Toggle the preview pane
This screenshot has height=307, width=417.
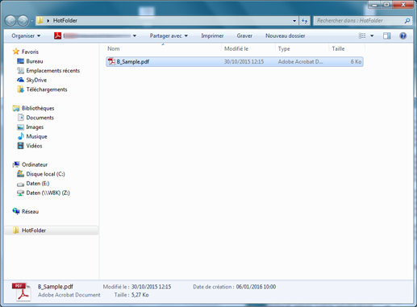pos(386,35)
